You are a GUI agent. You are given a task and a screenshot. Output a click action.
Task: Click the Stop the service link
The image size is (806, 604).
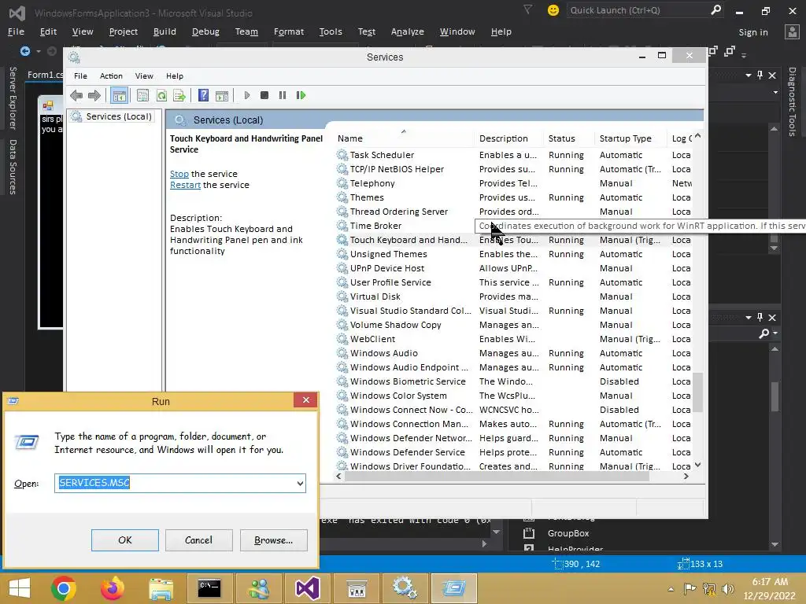(x=179, y=174)
